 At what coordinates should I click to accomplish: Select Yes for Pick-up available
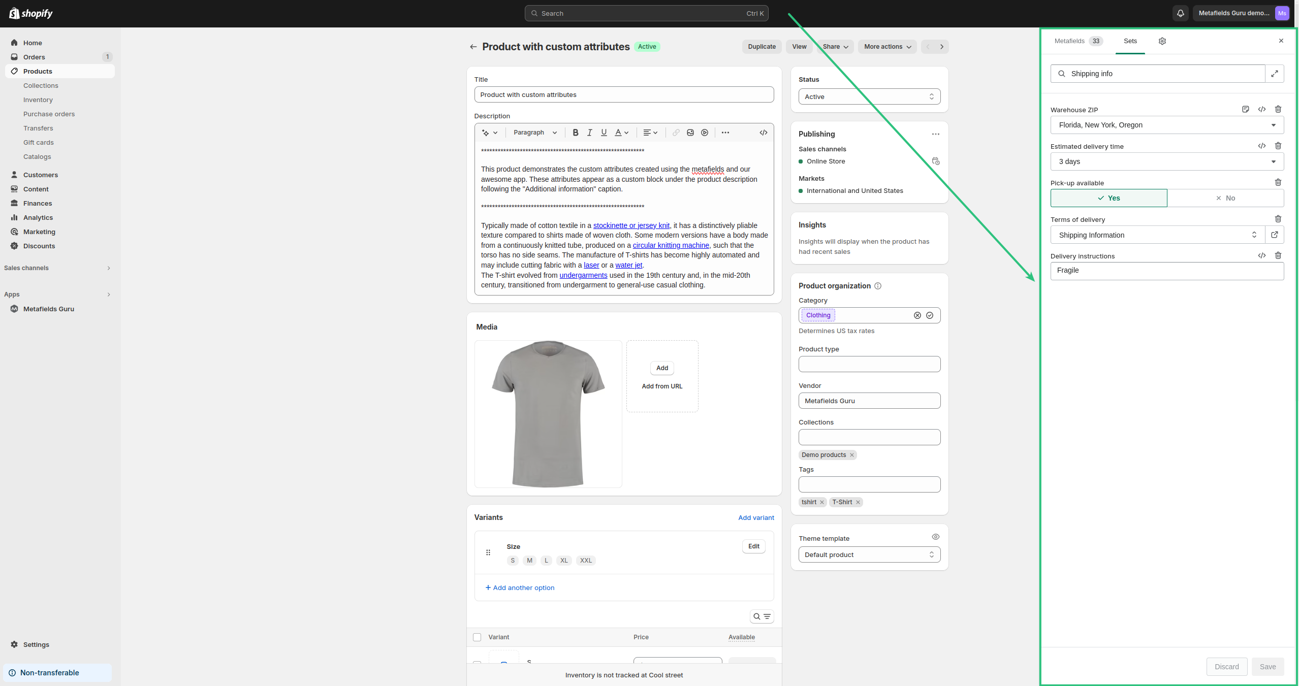tap(1108, 198)
